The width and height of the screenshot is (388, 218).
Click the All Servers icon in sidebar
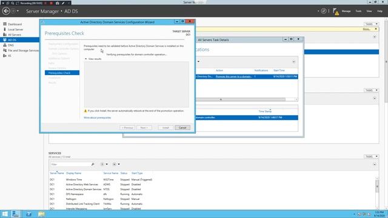5,35
